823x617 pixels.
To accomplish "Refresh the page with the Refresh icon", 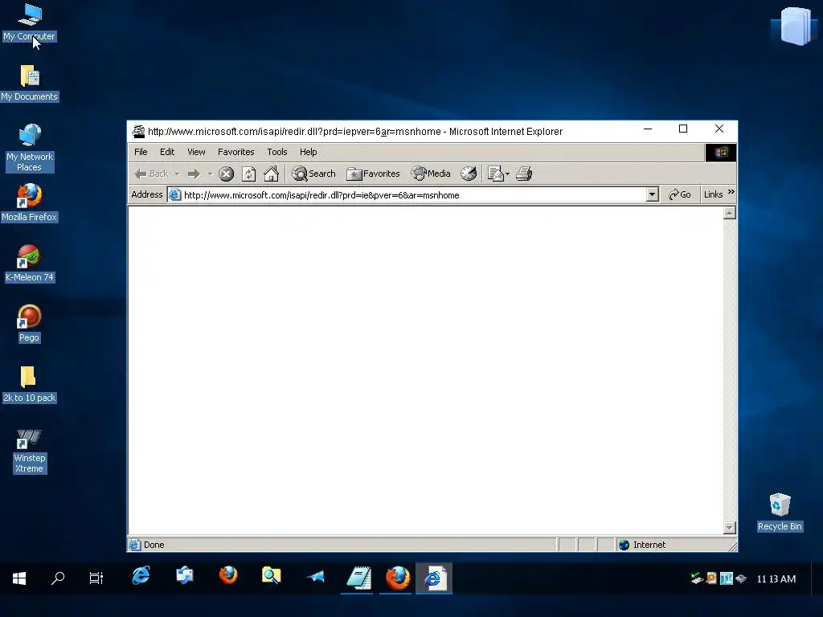I will coord(249,174).
